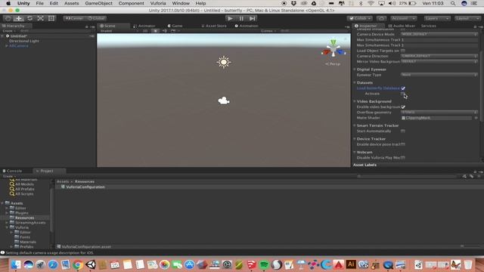Open Camera Device Mode dropdown

(x=439, y=34)
